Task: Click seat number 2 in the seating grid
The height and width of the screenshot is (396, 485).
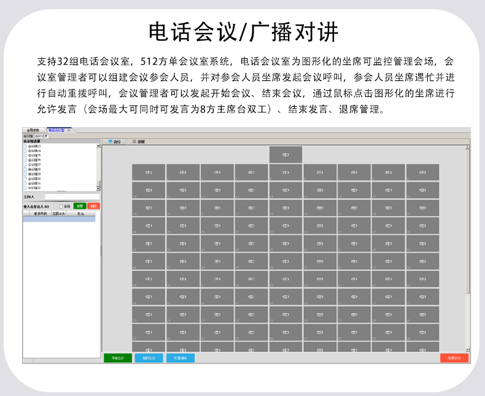Action: pos(183,173)
